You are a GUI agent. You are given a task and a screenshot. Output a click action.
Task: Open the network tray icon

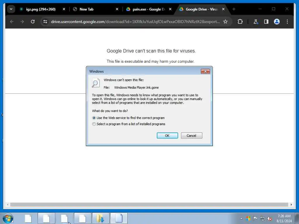pos(263,218)
